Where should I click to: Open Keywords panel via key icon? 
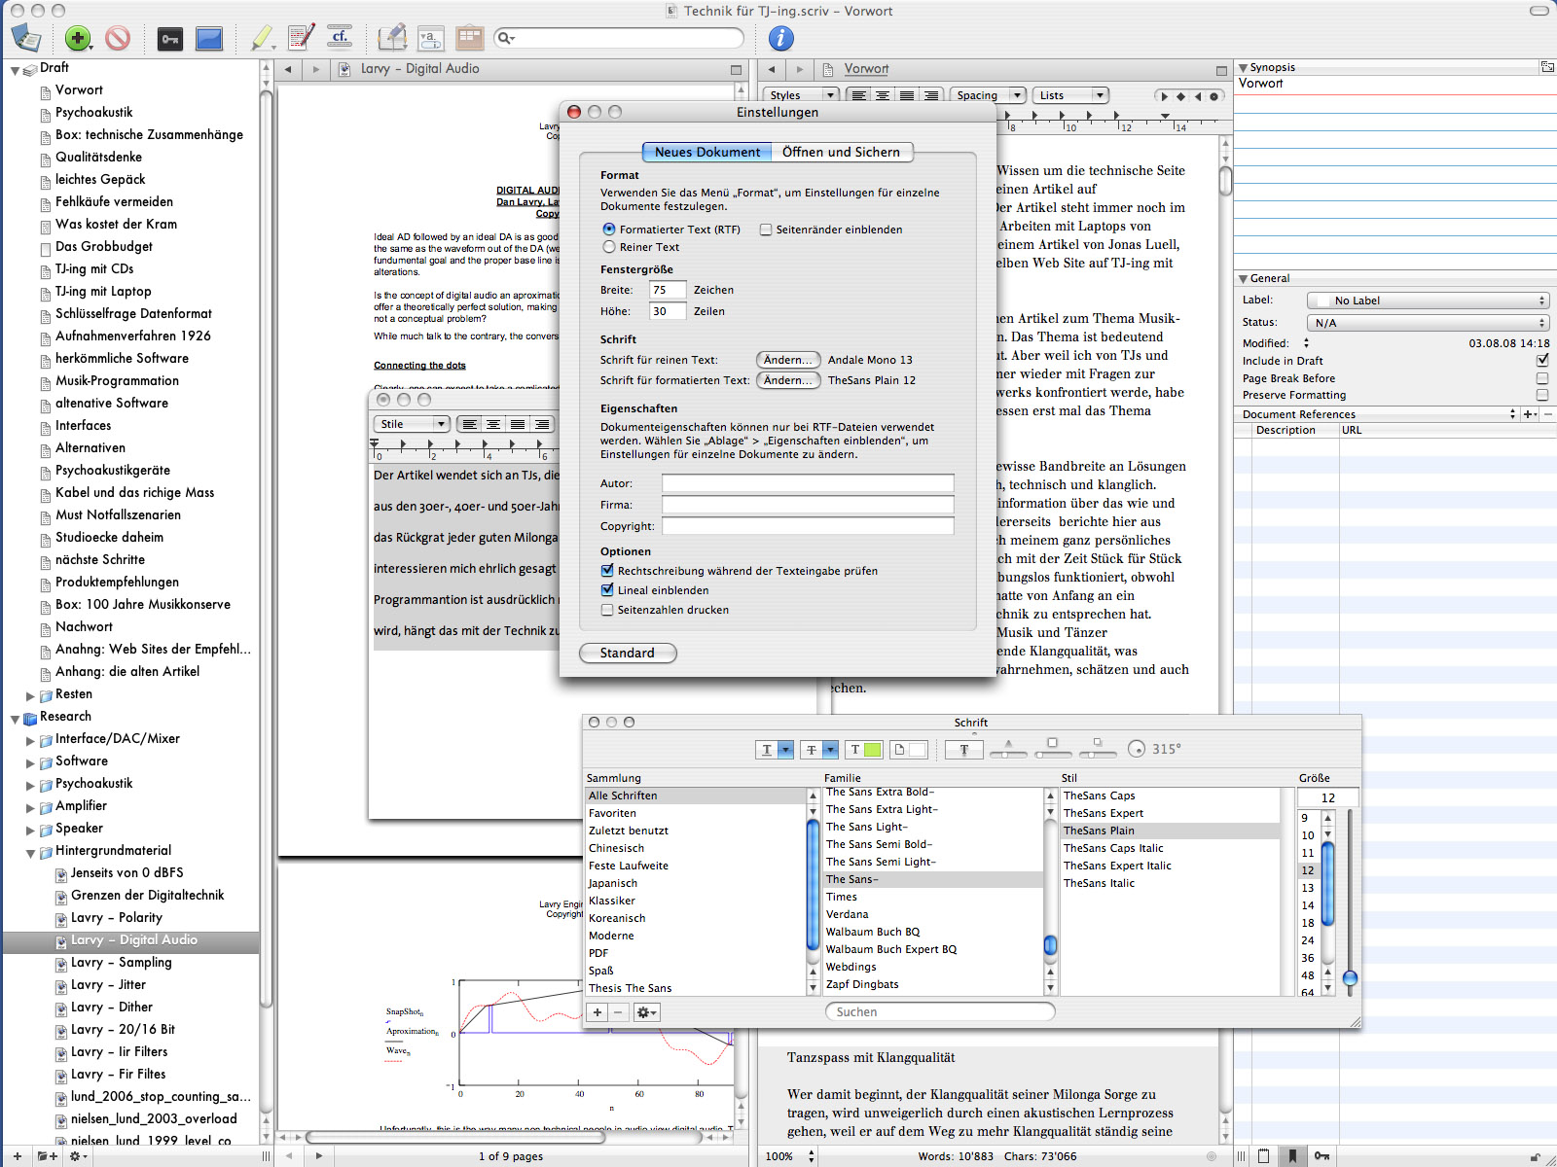[x=170, y=39]
